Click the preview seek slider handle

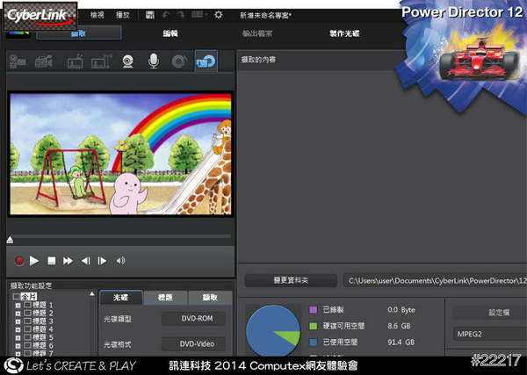point(10,240)
